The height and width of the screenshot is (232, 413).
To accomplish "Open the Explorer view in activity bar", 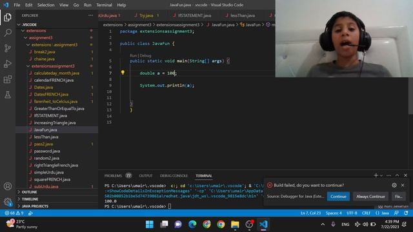I will (x=8, y=17).
